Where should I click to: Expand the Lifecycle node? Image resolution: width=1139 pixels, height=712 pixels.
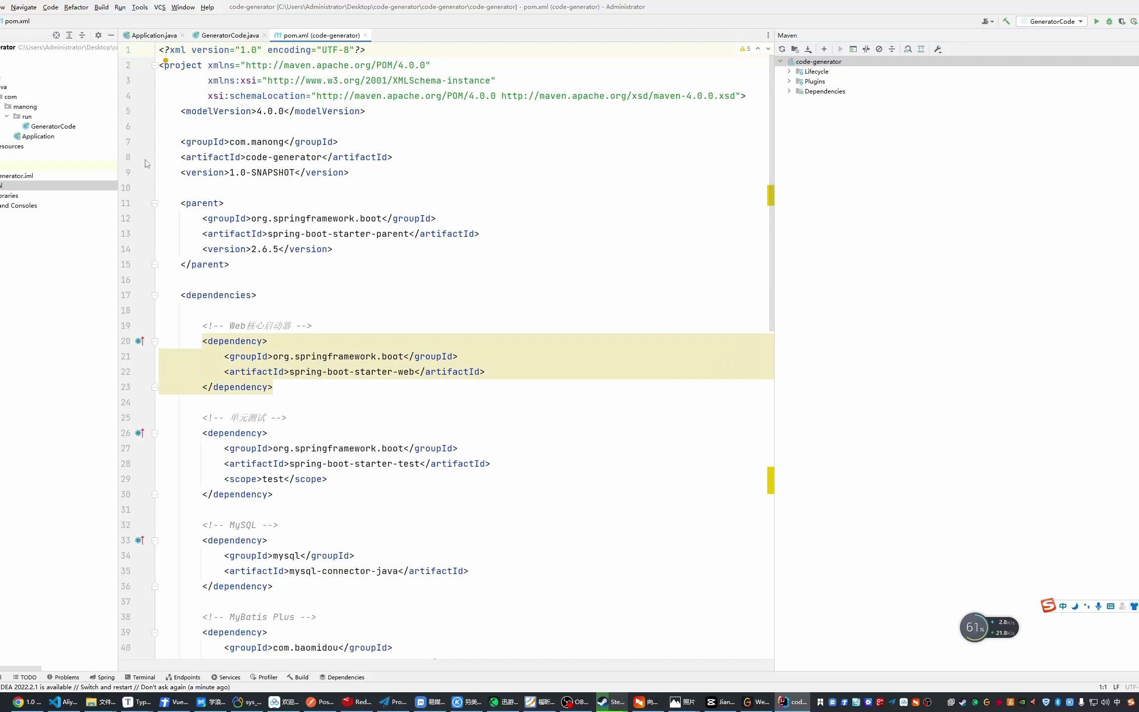point(789,71)
